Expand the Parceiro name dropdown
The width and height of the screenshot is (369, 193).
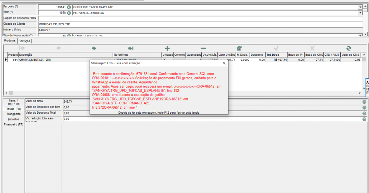[360, 7]
